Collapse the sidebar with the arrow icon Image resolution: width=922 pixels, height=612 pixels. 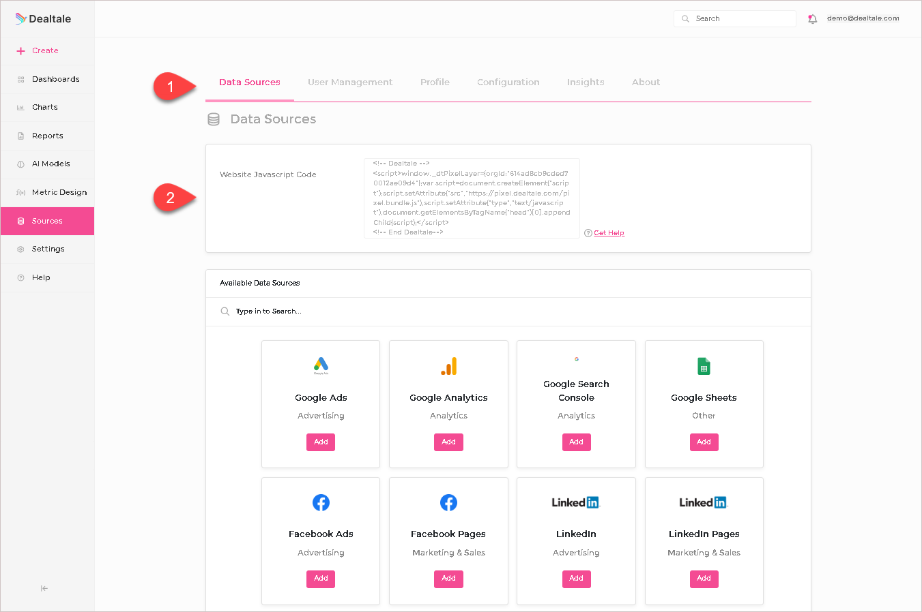(x=44, y=588)
